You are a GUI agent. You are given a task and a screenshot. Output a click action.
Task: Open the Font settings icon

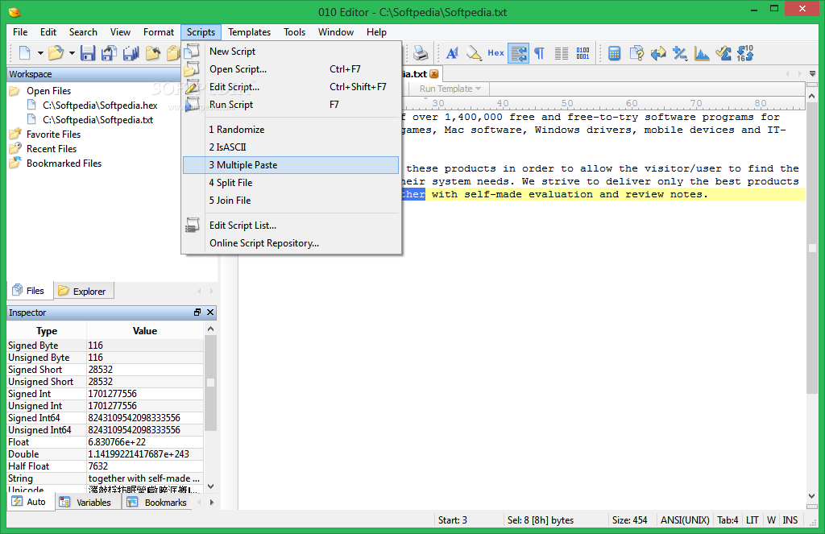[x=452, y=52]
